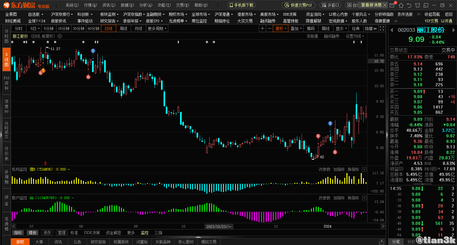Open the skin (shirt) theme icon
Screen dimensions: 457x245
tap(417, 5)
